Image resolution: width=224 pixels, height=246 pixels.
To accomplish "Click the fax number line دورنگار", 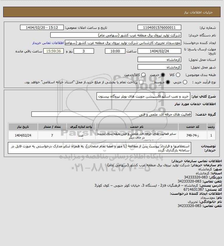I will 203,177.
